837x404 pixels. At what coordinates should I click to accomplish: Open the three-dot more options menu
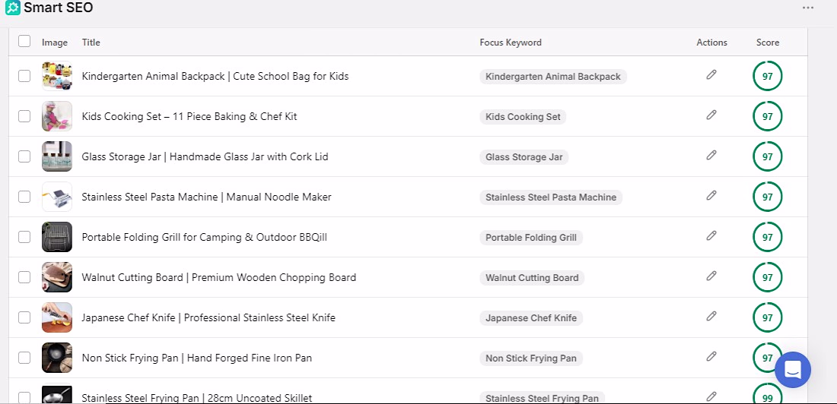(x=808, y=8)
